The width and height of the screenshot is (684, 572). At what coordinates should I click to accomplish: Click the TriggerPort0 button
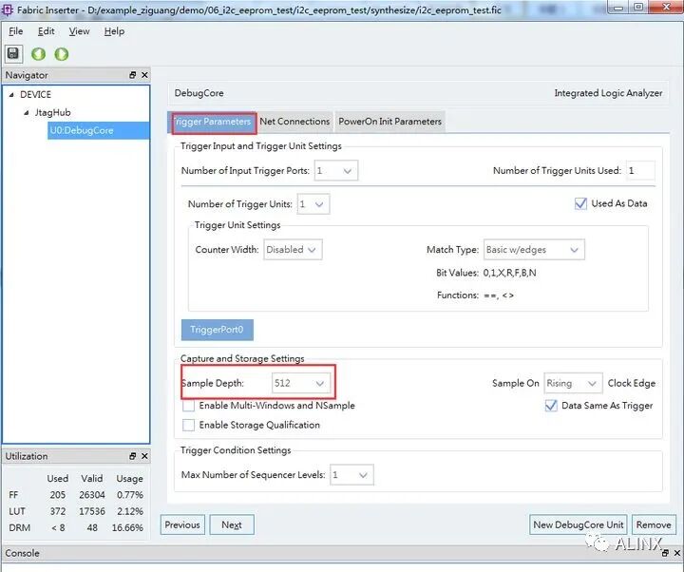pos(218,330)
